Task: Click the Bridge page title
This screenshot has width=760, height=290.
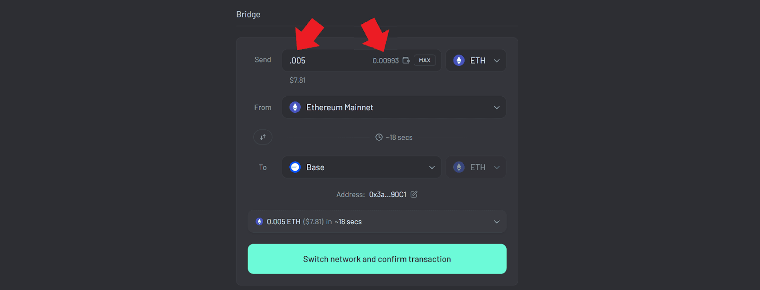Action: click(x=248, y=14)
